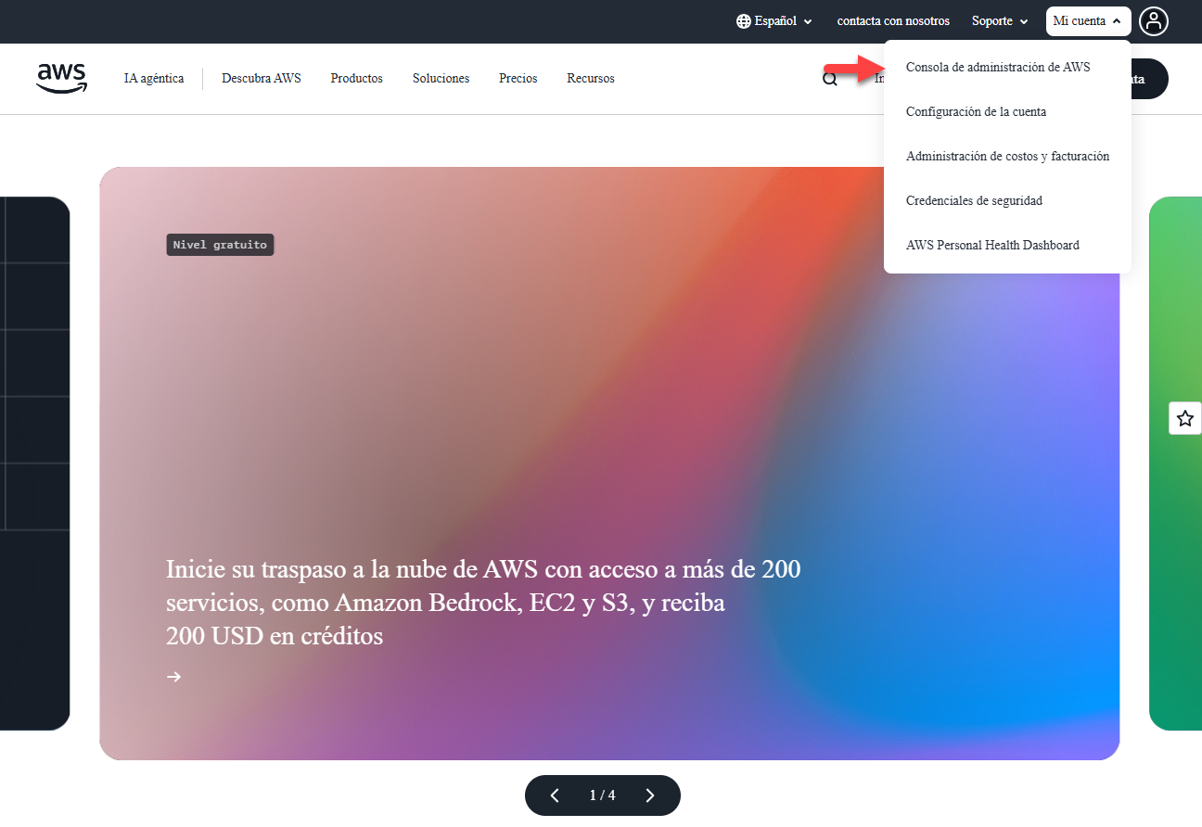Screen dimensions: 1202x827
Task: Open AWS Personal Health Dashboard
Action: tap(992, 245)
